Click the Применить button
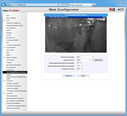 (69, 76)
